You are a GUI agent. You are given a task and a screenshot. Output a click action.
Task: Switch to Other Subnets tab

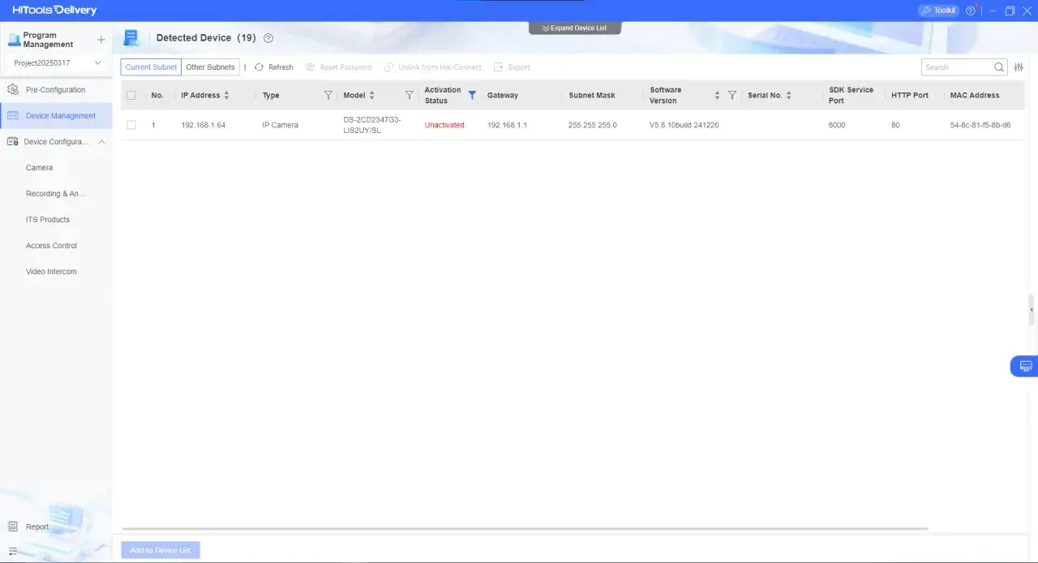tap(210, 67)
